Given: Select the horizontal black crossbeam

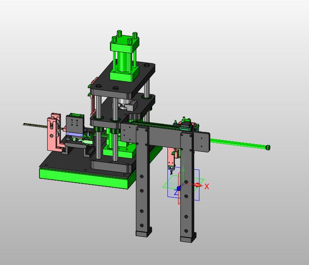Looking at the screenshot, I should tap(165, 137).
